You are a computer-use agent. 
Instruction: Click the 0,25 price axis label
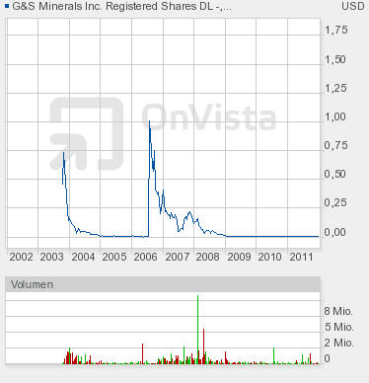pyautogui.click(x=335, y=202)
